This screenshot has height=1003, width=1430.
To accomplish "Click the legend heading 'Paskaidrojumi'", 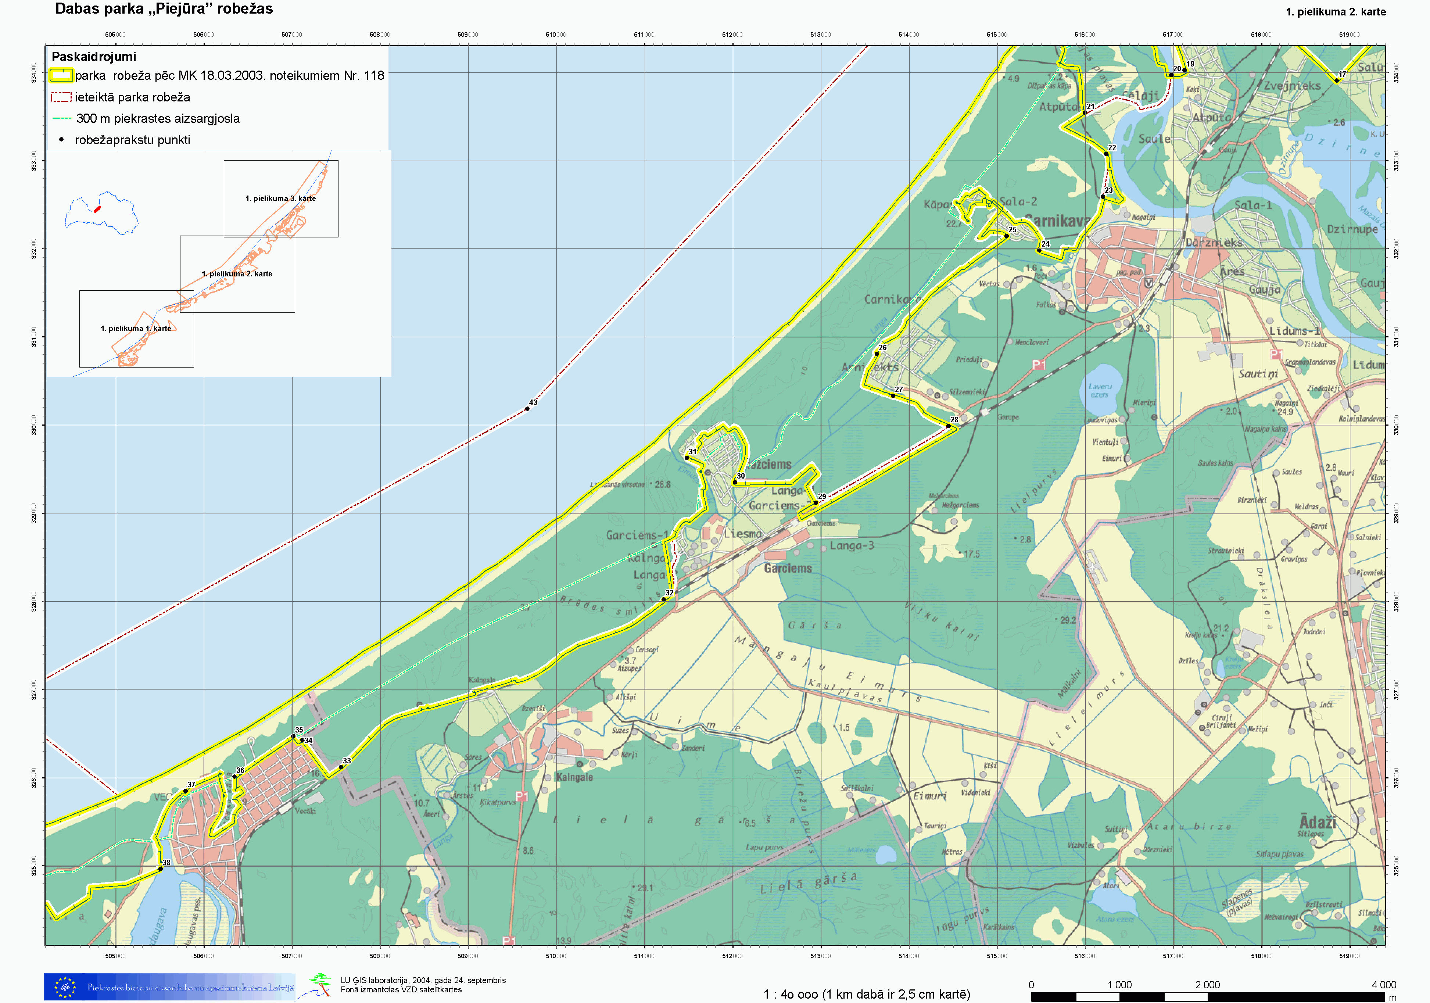I will (94, 57).
